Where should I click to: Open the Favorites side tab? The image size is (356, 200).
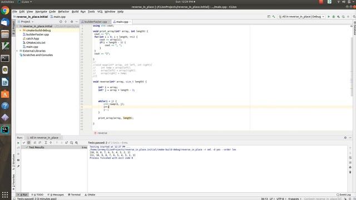tap(13, 182)
